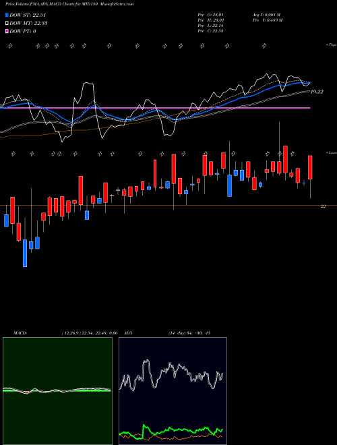The image size is (337, 445).
Task: Click the 22 price level label
Action: [x=323, y=206]
